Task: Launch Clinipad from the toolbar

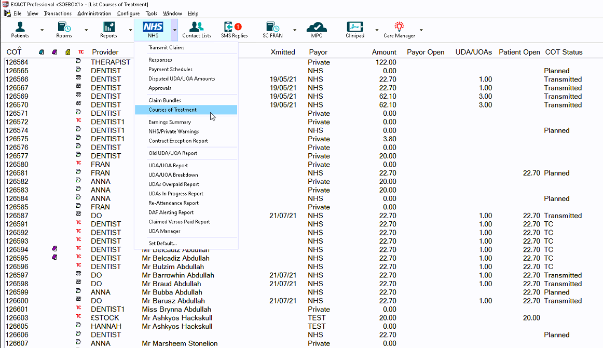Action: (x=355, y=30)
